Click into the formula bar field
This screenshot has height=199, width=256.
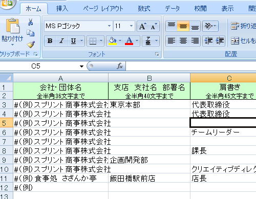(x=191, y=66)
